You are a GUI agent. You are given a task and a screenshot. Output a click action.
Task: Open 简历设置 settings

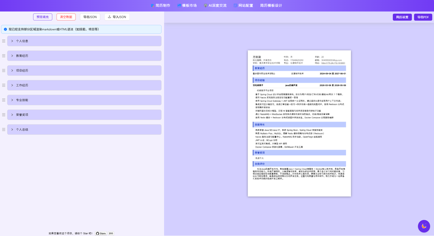click(x=402, y=17)
